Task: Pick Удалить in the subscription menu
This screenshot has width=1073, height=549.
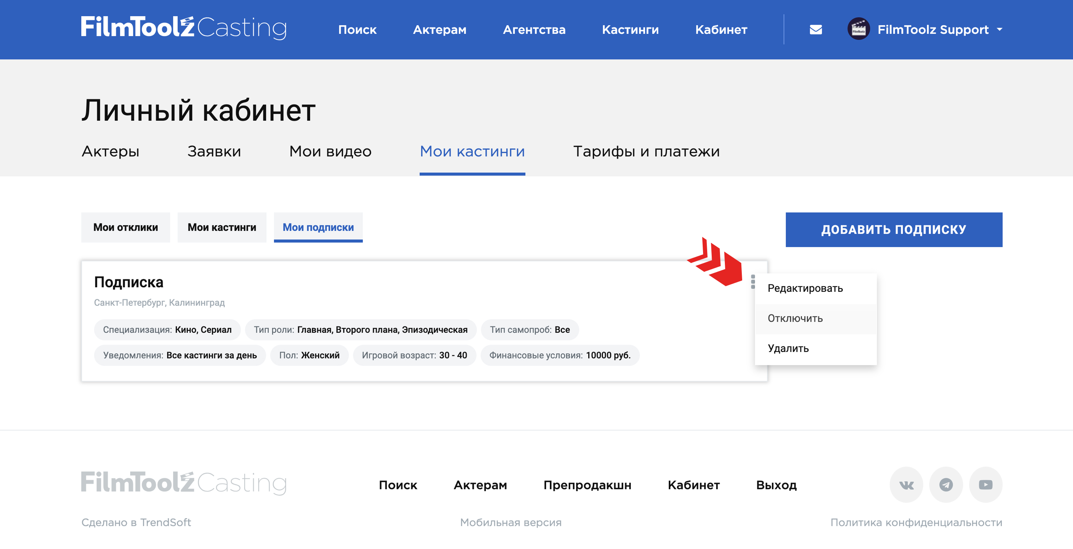Action: pyautogui.click(x=788, y=348)
